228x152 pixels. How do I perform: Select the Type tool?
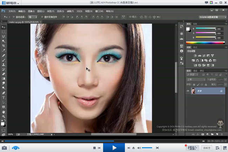tap(4, 97)
